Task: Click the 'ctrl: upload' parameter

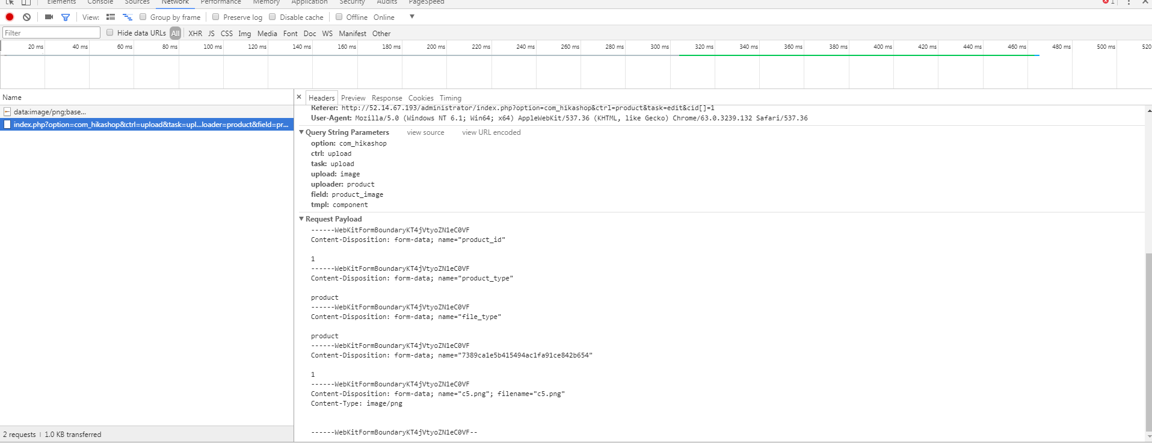Action: tap(331, 153)
